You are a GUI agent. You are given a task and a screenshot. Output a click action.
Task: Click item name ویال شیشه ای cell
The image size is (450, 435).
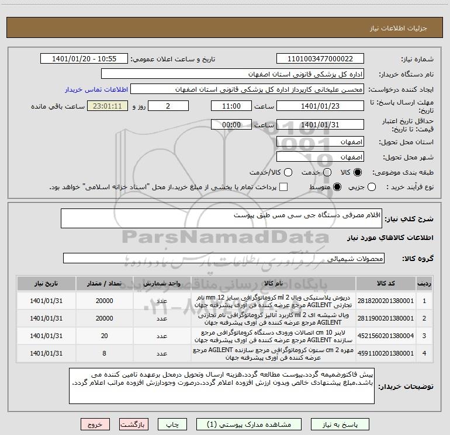pyautogui.click(x=274, y=318)
